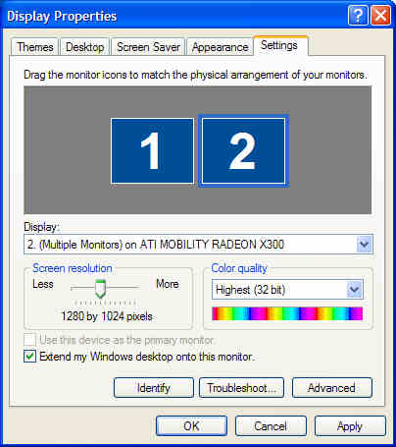
Task: Click the Highest (32 bit) combo box text
Action: coord(251,290)
